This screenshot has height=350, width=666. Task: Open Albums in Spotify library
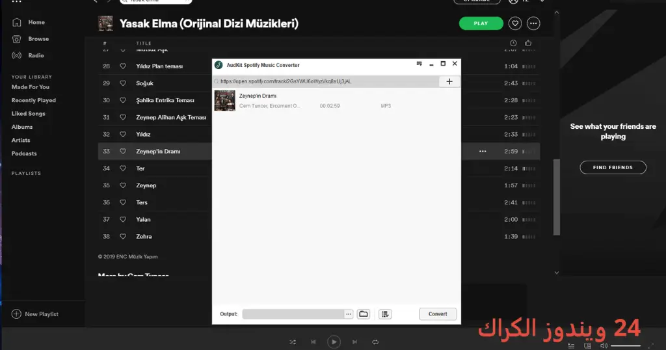click(21, 127)
